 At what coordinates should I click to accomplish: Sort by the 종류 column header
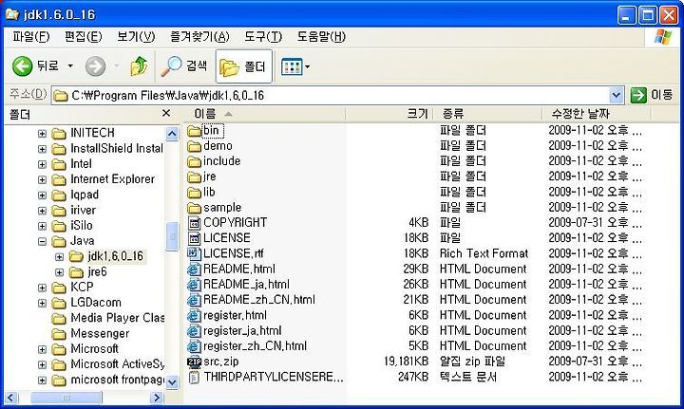tap(487, 114)
